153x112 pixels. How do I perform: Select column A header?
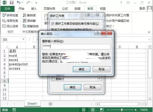(x=17, y=47)
